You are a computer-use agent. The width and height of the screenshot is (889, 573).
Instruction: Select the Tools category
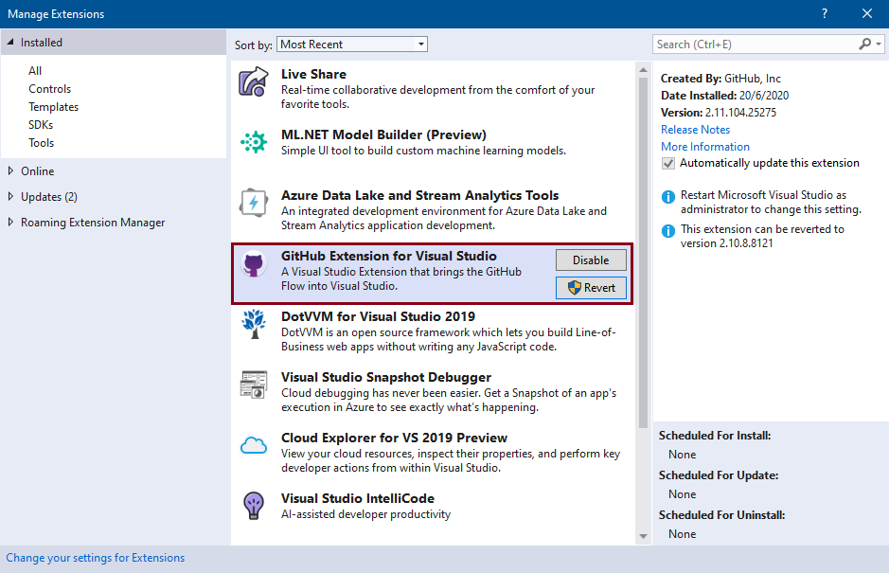point(41,142)
